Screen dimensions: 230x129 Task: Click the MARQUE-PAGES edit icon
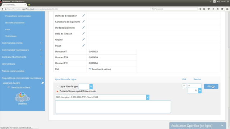coord(42,83)
